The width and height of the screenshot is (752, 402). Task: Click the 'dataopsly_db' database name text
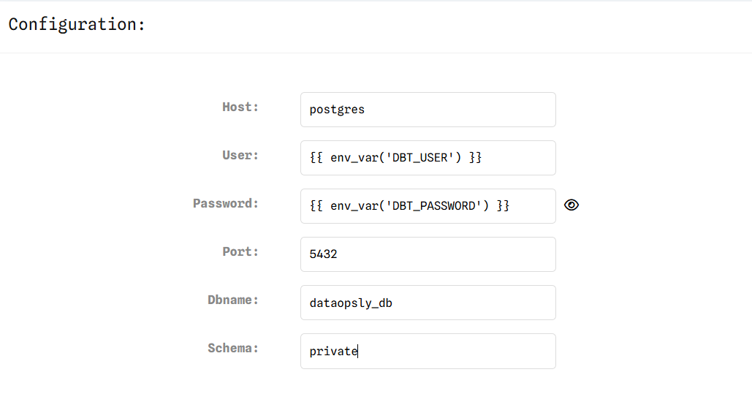[x=351, y=303]
